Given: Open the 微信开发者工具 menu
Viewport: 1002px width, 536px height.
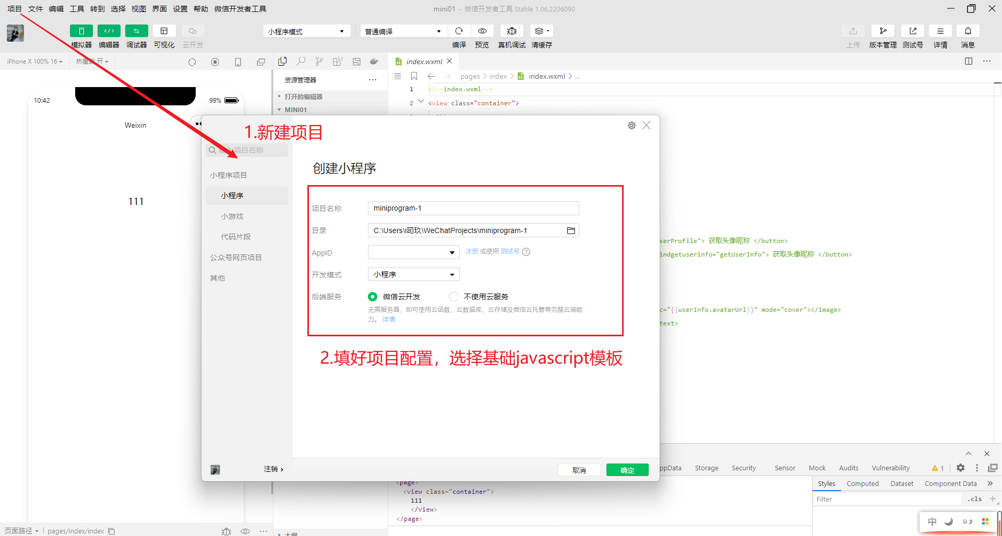Looking at the screenshot, I should click(x=240, y=9).
